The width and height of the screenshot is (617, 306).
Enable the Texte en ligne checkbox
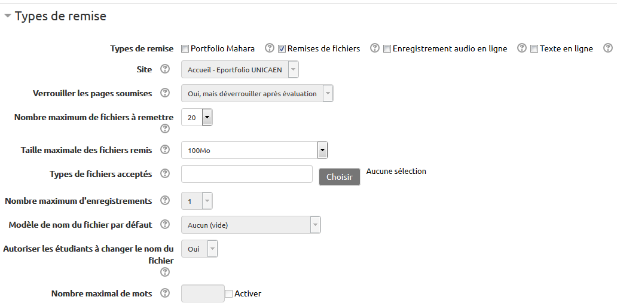(534, 48)
